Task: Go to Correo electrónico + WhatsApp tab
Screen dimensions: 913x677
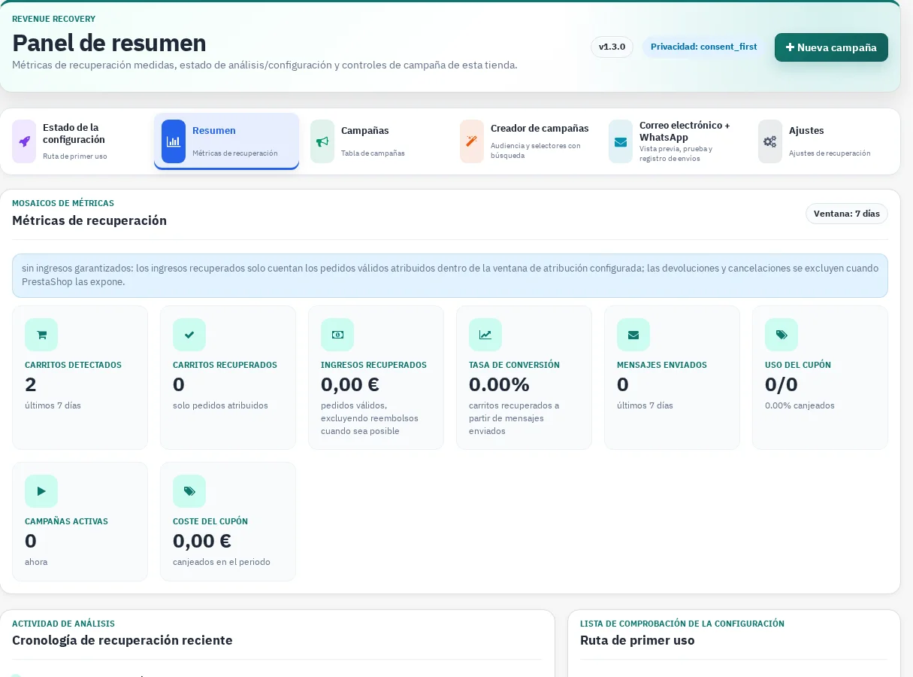Action: [x=674, y=141]
